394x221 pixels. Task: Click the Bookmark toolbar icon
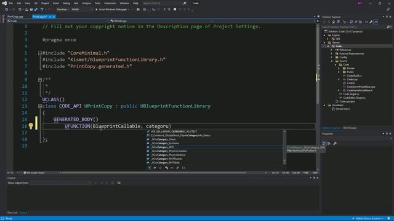pos(175,10)
